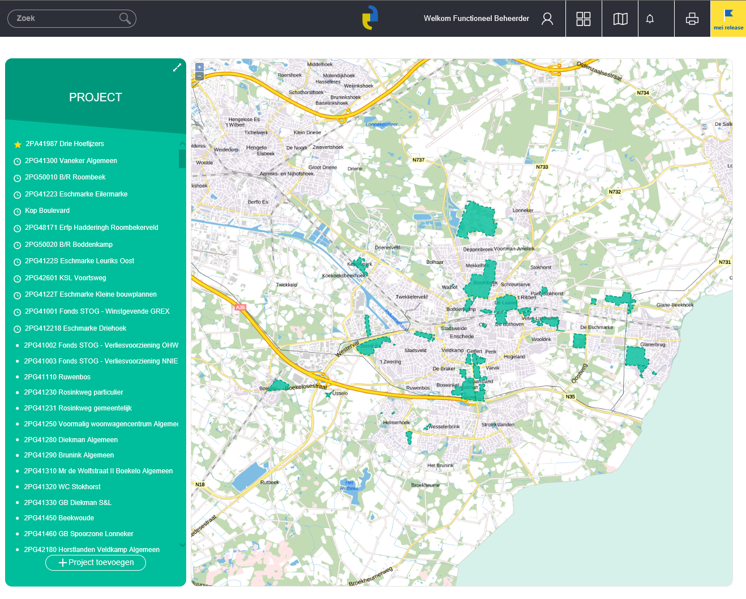The image size is (746, 599).
Task: Open 2PG41310 Mr de Wolfstraat II Boekelo
Action: tap(98, 471)
